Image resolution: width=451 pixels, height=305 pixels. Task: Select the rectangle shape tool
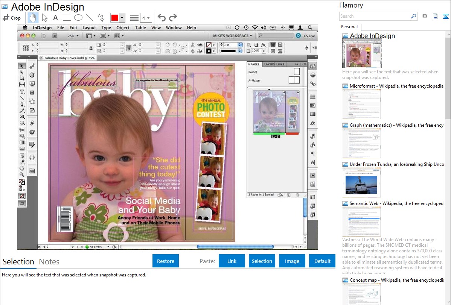pos(67,18)
